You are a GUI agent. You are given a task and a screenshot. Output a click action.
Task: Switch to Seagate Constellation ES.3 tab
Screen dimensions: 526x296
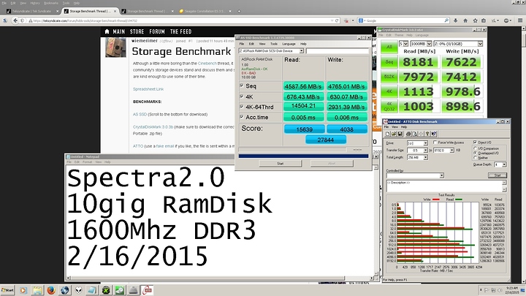[x=205, y=11]
